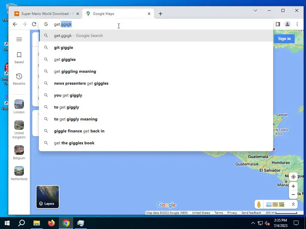
Task: Click the muted volume tray icon
Action: pos(267,223)
